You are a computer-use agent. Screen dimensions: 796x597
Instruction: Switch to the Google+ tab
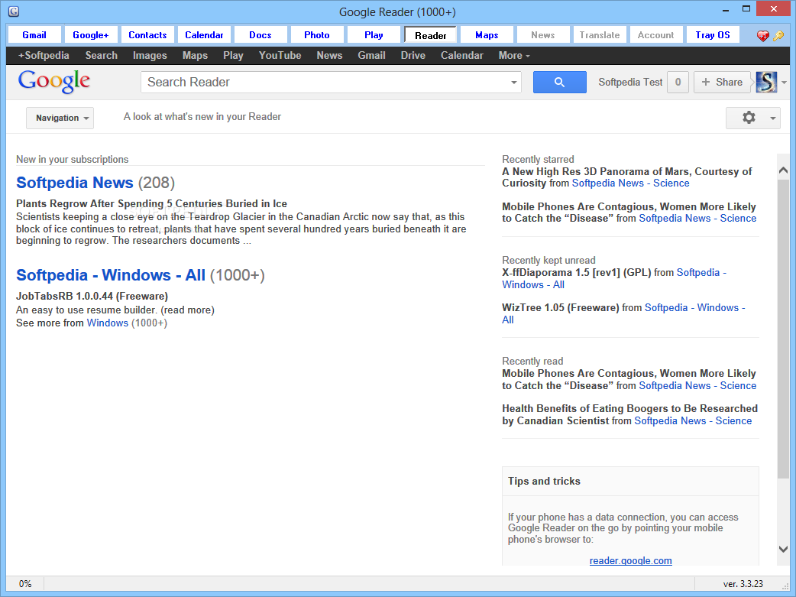pos(91,35)
